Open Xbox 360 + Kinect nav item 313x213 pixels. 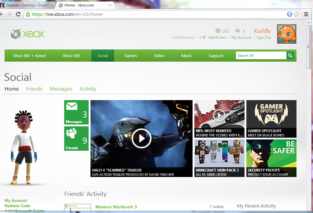click(x=29, y=56)
